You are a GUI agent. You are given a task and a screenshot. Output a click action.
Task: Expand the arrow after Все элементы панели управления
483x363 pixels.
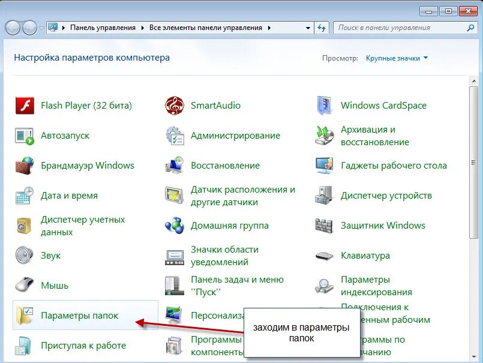click(x=269, y=28)
